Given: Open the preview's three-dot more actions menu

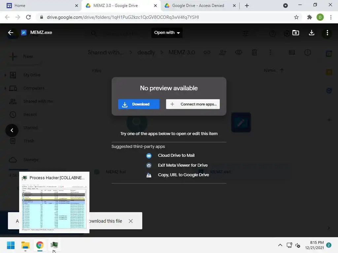Looking at the screenshot, I should pyautogui.click(x=327, y=33).
